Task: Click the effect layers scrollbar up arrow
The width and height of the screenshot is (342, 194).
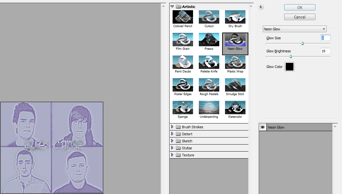Action: click(x=335, y=126)
